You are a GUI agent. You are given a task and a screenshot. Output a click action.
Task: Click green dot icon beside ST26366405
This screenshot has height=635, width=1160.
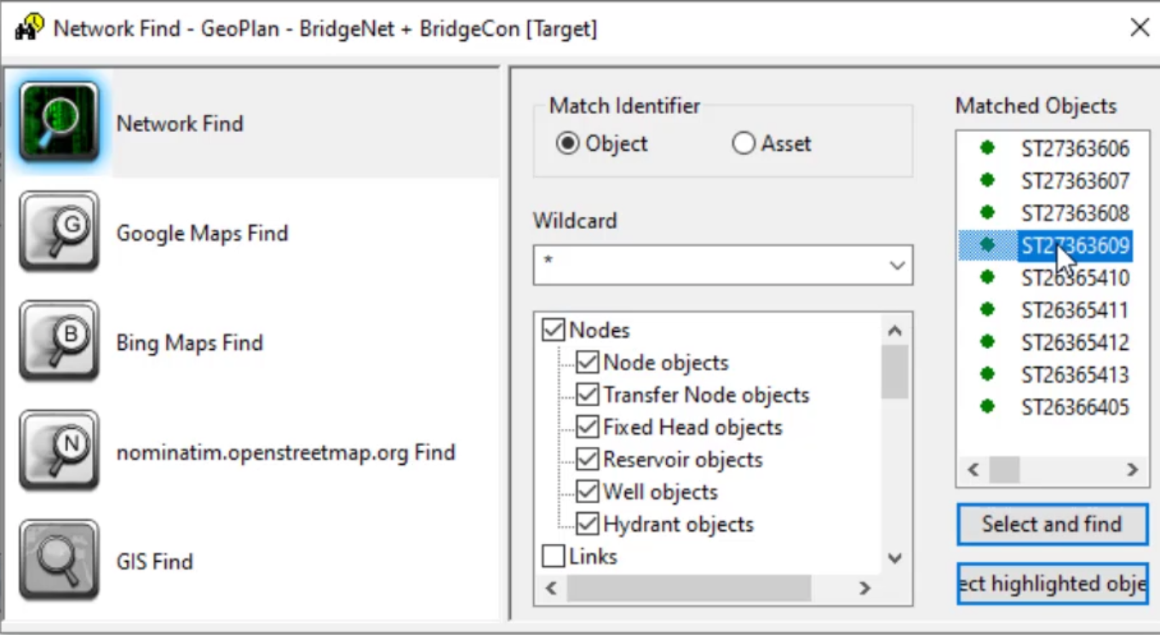click(x=987, y=406)
